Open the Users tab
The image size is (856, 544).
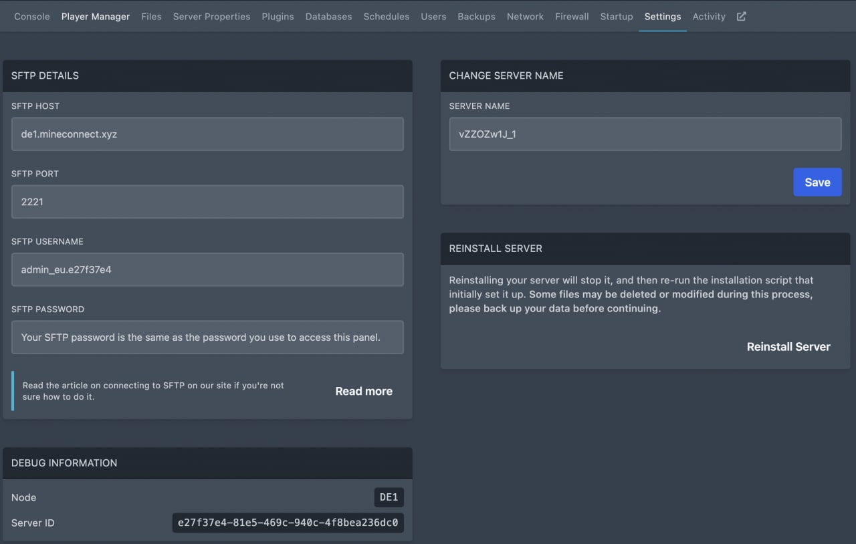pos(433,16)
